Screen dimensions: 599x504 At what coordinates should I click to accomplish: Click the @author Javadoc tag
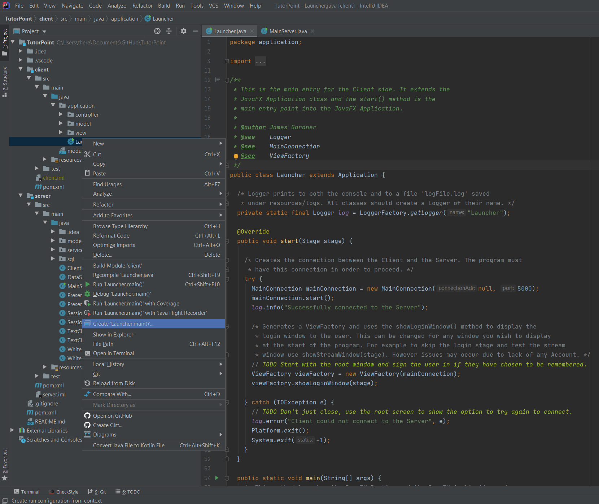253,127
